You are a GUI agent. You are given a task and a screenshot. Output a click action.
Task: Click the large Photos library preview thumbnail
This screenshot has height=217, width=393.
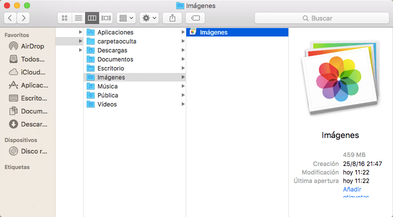point(341,77)
